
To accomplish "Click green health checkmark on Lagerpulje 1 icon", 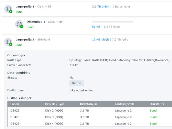I will click(x=11, y=11).
